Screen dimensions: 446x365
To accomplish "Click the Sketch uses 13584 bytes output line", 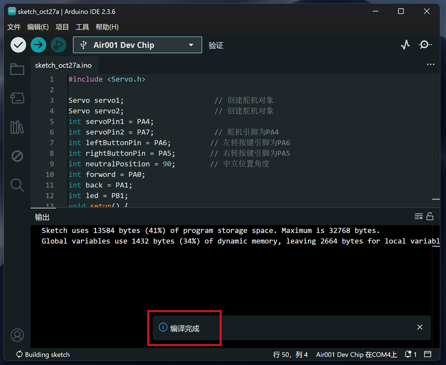I will tap(211, 231).
